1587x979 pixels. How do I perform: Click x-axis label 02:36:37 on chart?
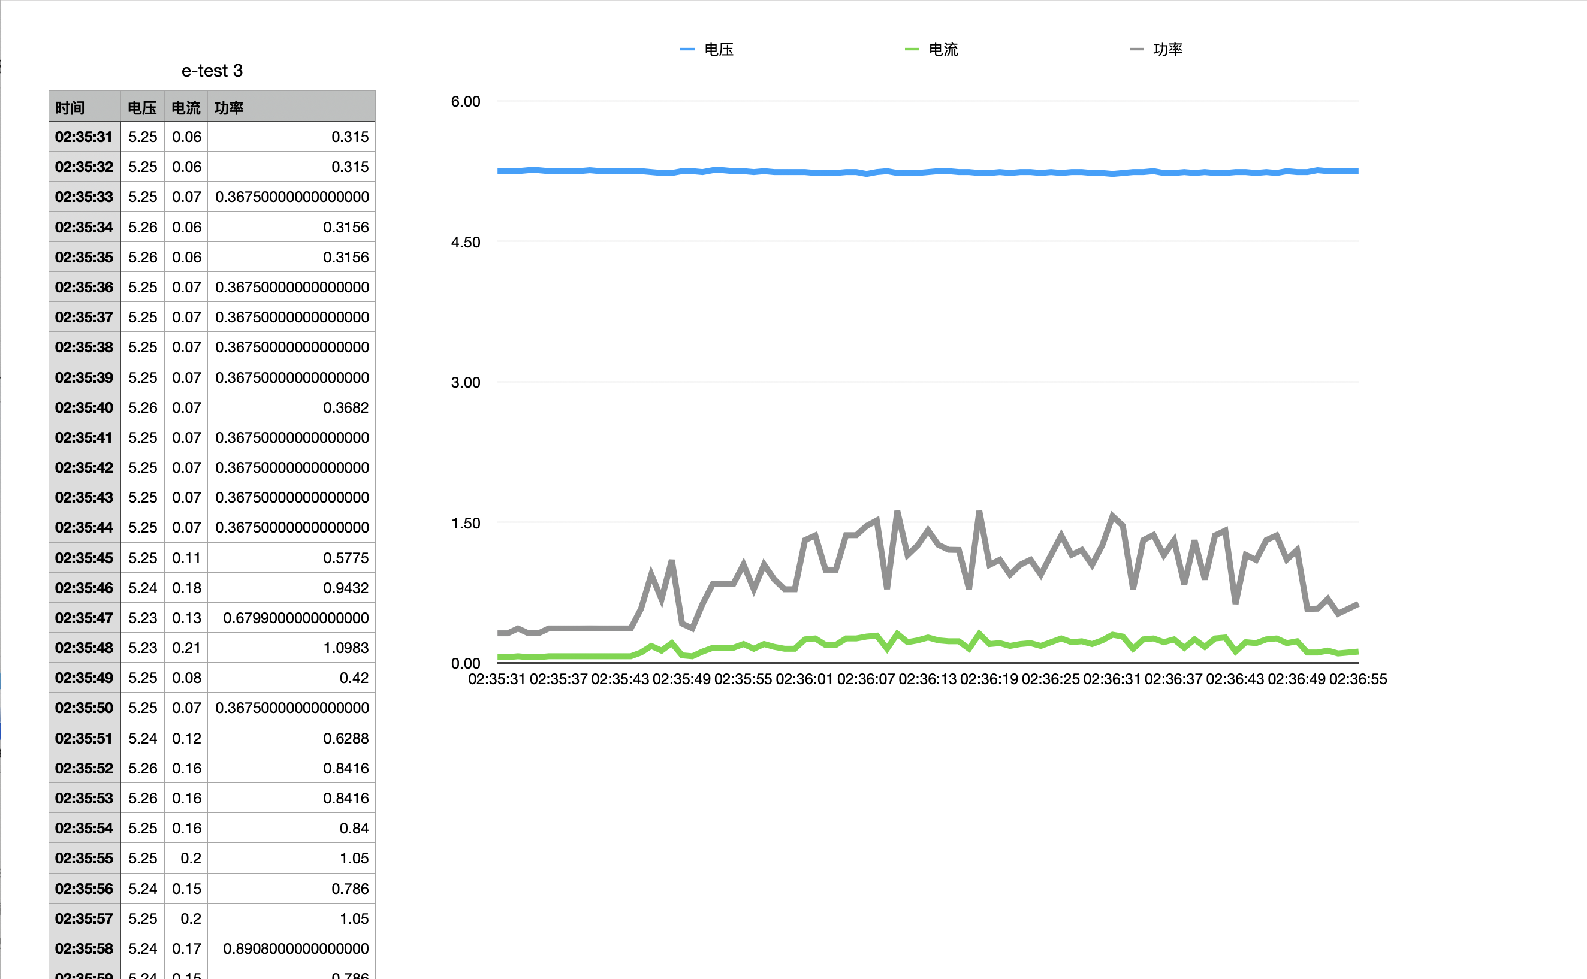1173,679
